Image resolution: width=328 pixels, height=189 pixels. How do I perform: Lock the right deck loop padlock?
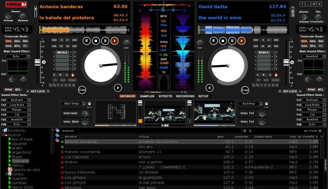(276, 75)
